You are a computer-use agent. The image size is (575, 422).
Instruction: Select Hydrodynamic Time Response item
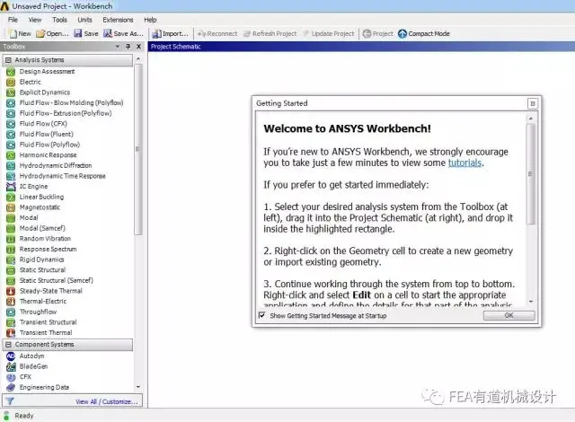pos(62,176)
